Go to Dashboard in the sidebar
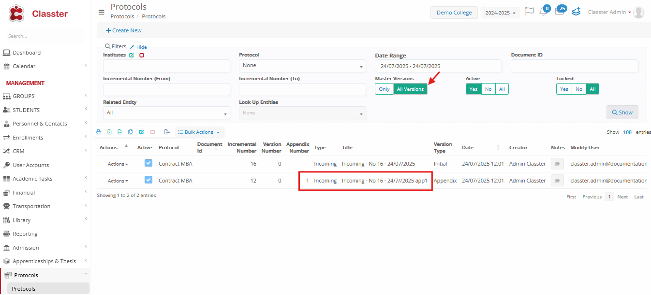Screen dimensions: 651x295 coord(27,53)
